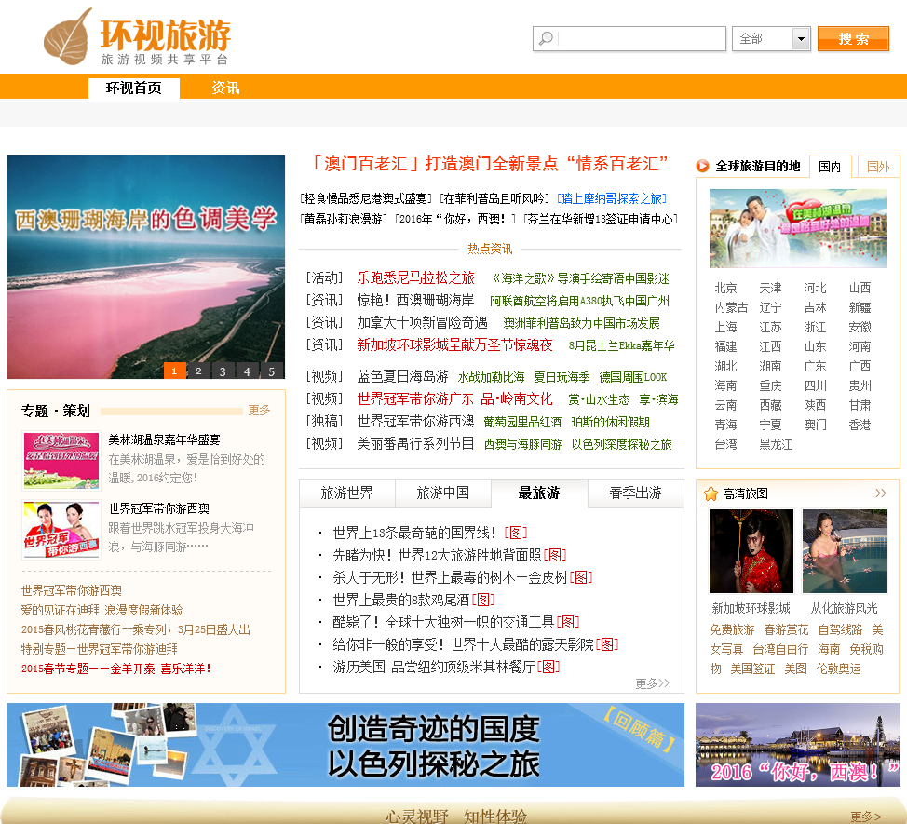Click the orange 搜索 button
The height and width of the screenshot is (824, 907).
point(853,39)
